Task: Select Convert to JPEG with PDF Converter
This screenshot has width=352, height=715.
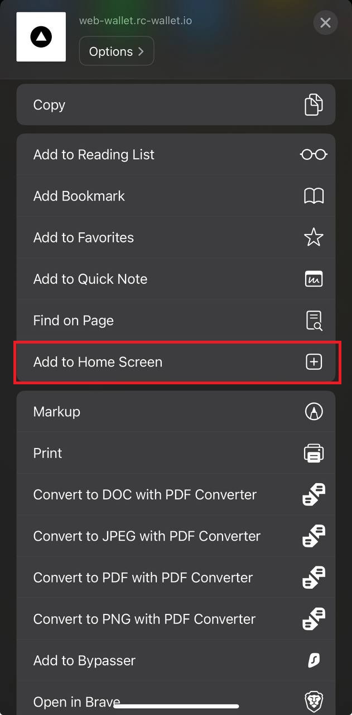Action: coord(176,536)
